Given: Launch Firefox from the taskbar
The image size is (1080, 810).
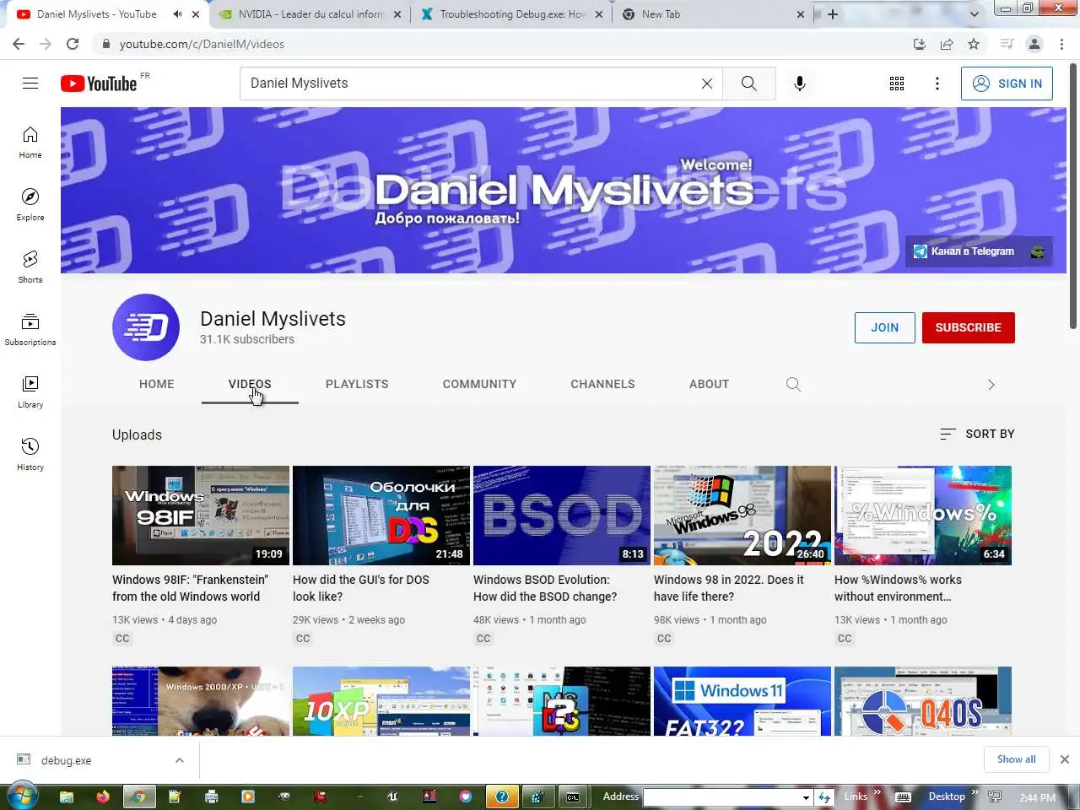Looking at the screenshot, I should click(x=103, y=796).
